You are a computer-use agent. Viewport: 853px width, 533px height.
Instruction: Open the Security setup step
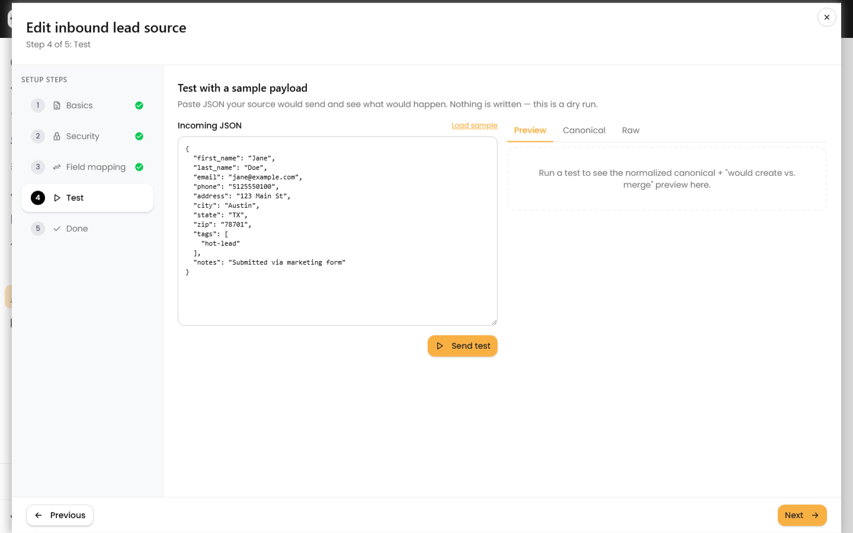87,136
